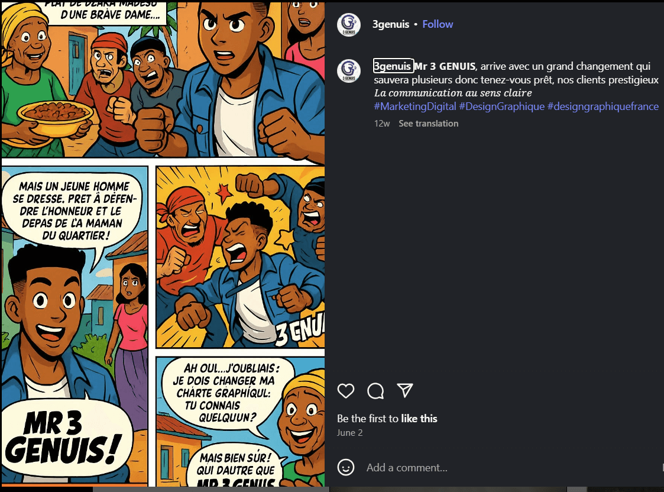Click the June 2 post date
This screenshot has height=492, width=664.
tap(349, 433)
